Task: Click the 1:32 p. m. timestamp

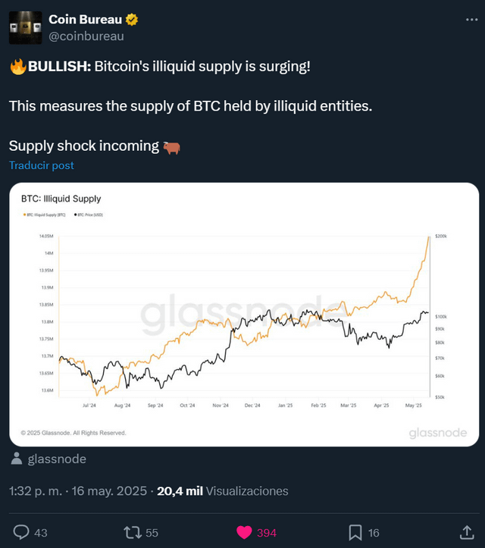Action: click(36, 491)
